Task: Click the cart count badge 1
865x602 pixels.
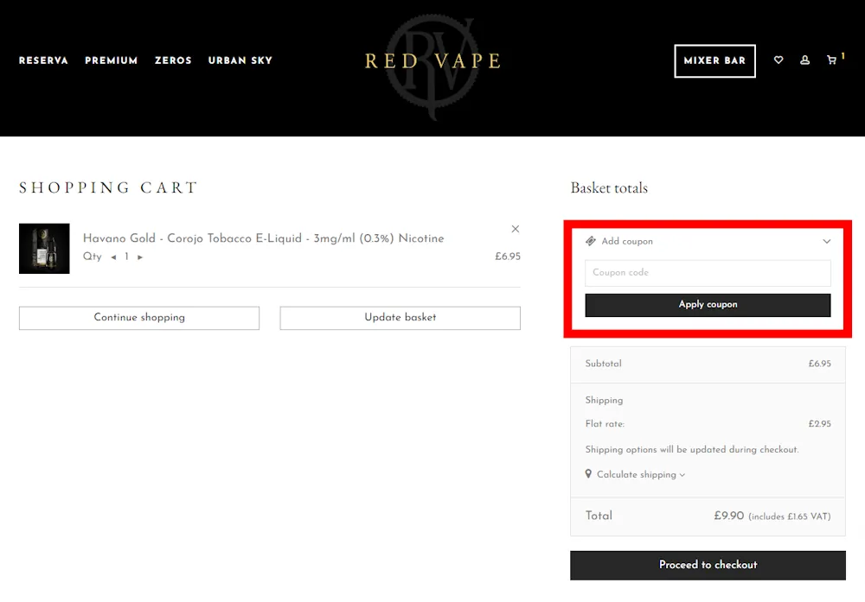Action: (x=843, y=55)
